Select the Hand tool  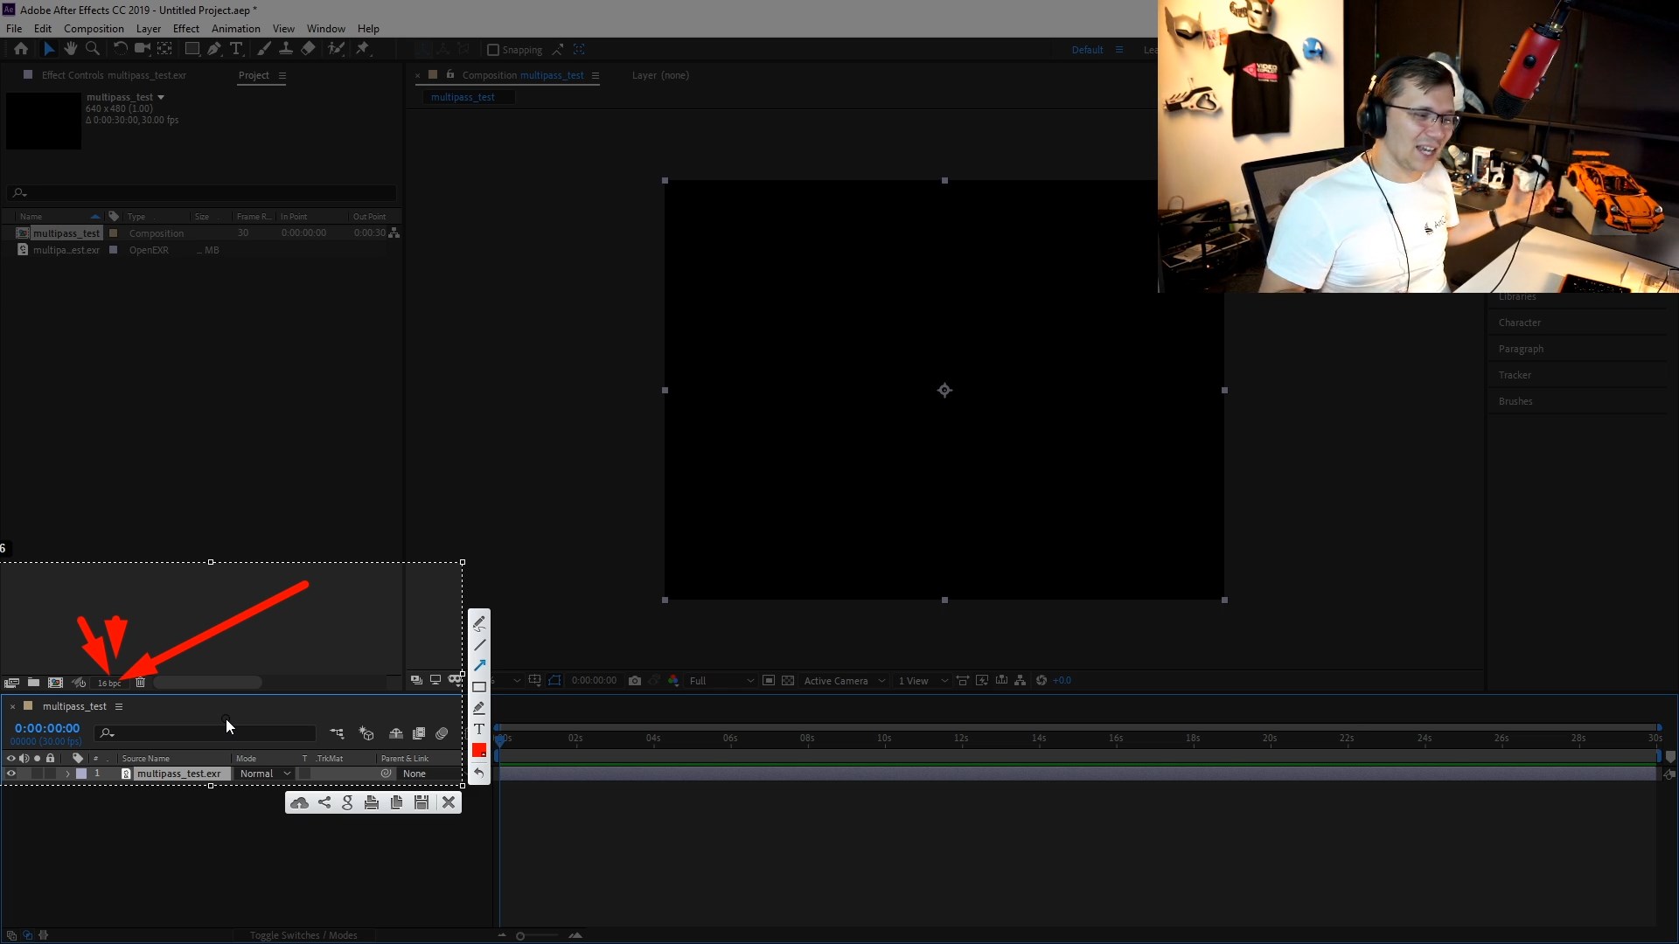coord(70,49)
